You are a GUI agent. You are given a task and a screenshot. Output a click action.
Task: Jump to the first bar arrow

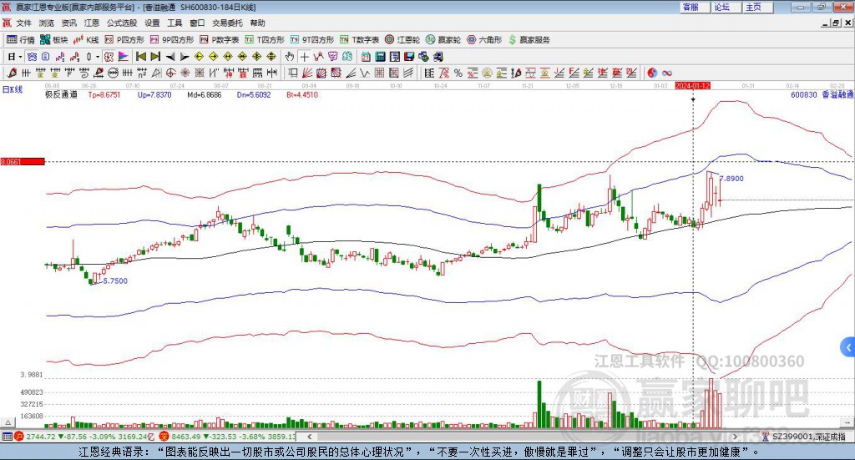[x=141, y=57]
